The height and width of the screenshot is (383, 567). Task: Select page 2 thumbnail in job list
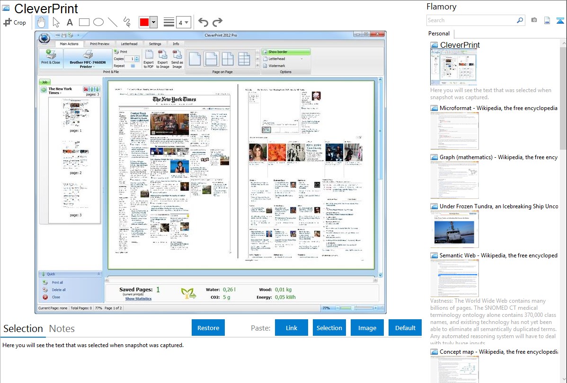point(76,155)
